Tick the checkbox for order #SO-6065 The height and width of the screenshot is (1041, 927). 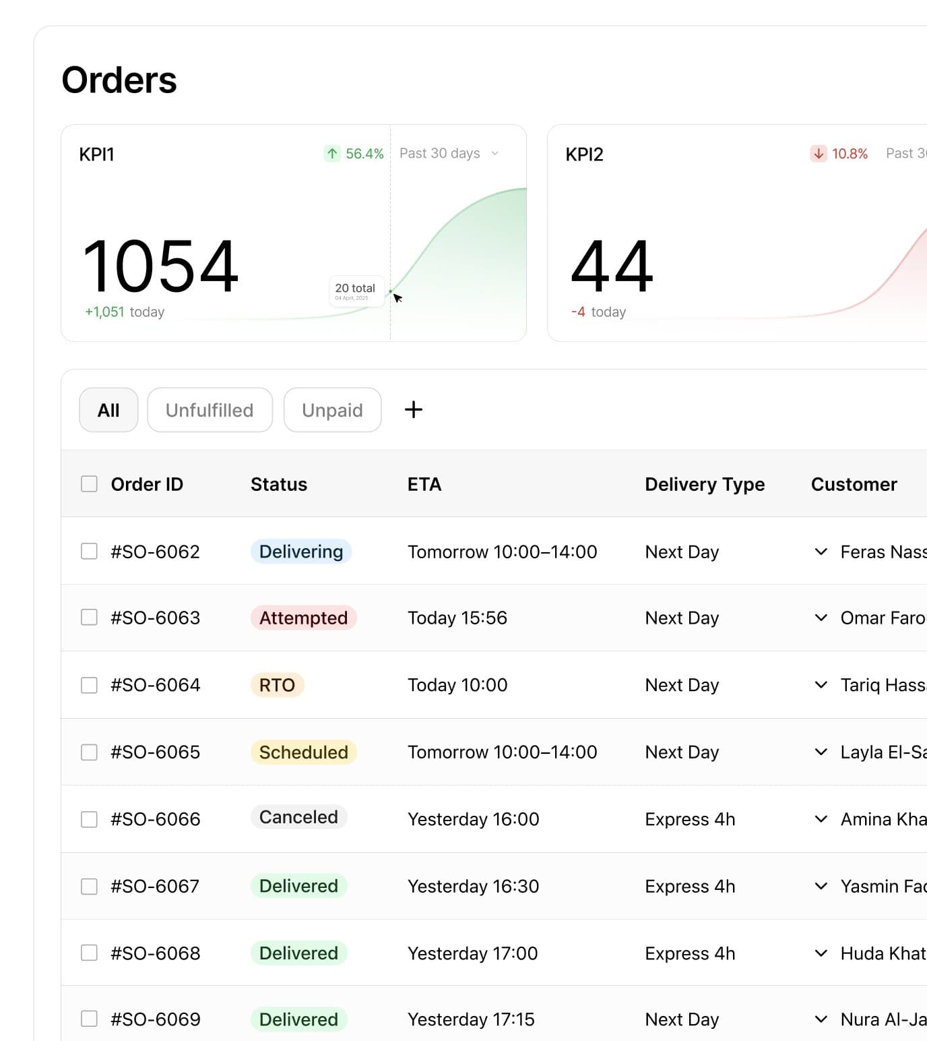(x=89, y=752)
